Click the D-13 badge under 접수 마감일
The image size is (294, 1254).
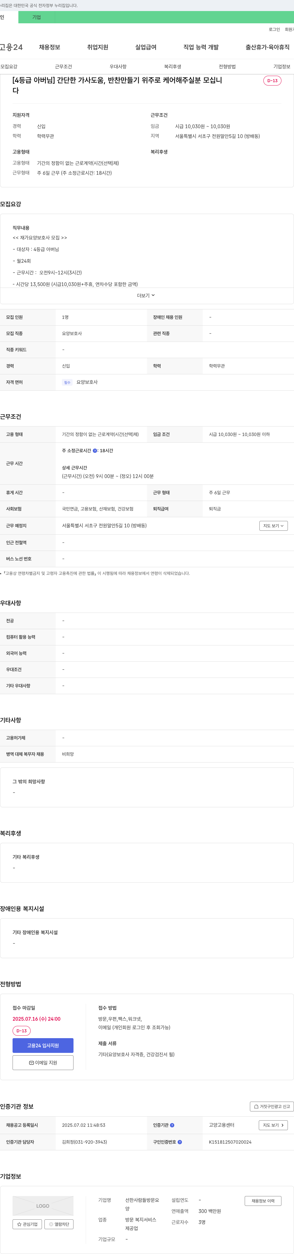pyautogui.click(x=21, y=1031)
